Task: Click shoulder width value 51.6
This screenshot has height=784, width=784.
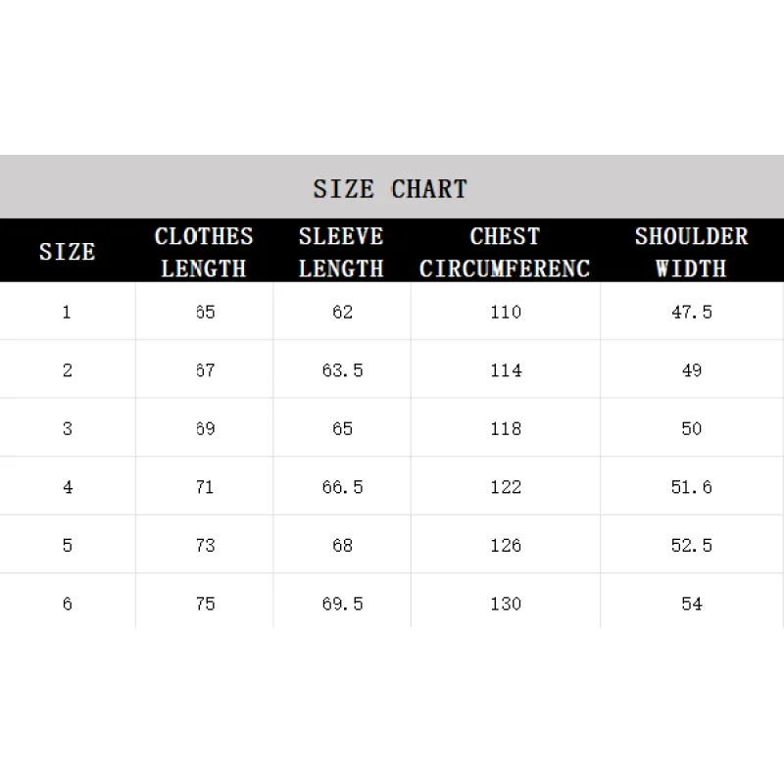Action: [x=691, y=487]
